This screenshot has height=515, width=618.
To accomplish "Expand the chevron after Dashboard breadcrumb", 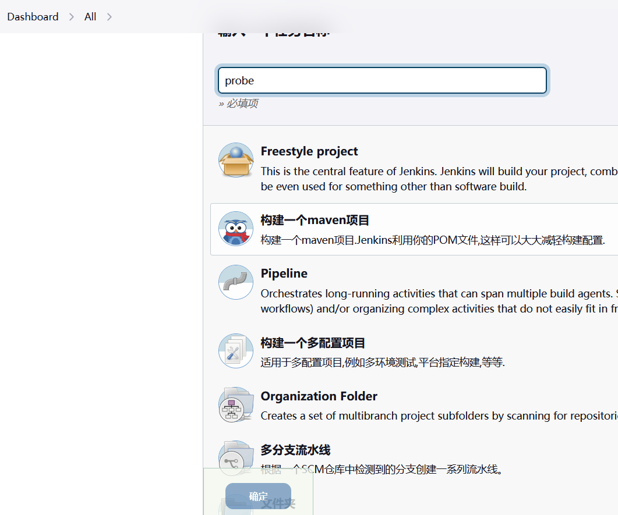I will click(x=71, y=17).
